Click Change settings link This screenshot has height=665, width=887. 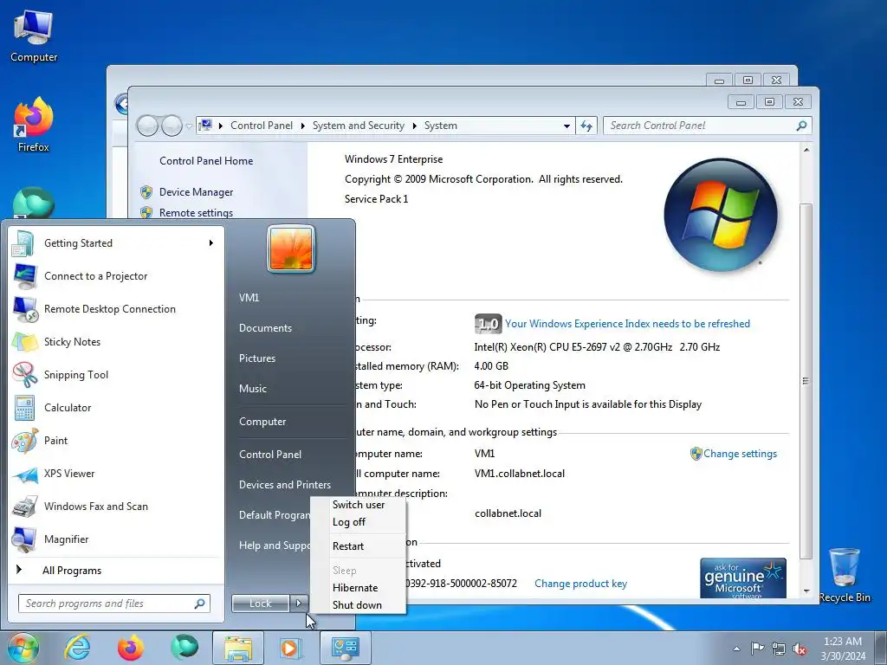[740, 454]
